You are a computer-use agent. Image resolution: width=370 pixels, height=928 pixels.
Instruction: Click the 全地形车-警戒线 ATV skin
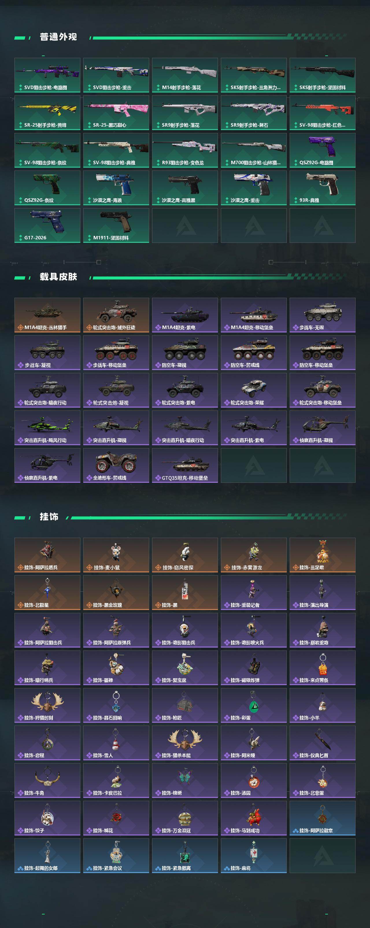click(x=116, y=465)
